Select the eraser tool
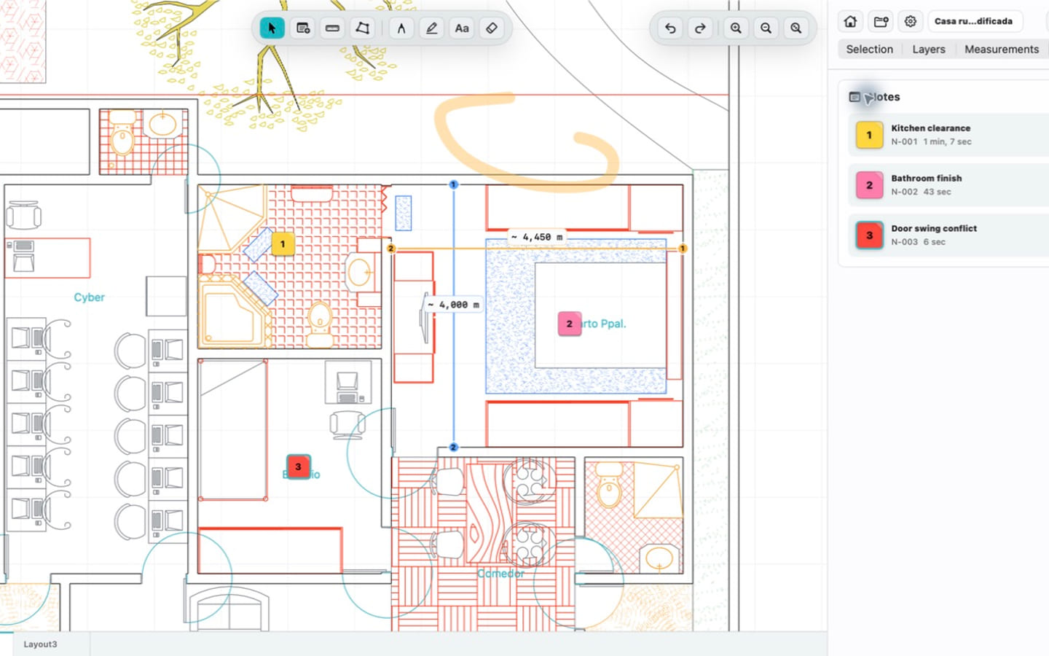 (x=492, y=28)
